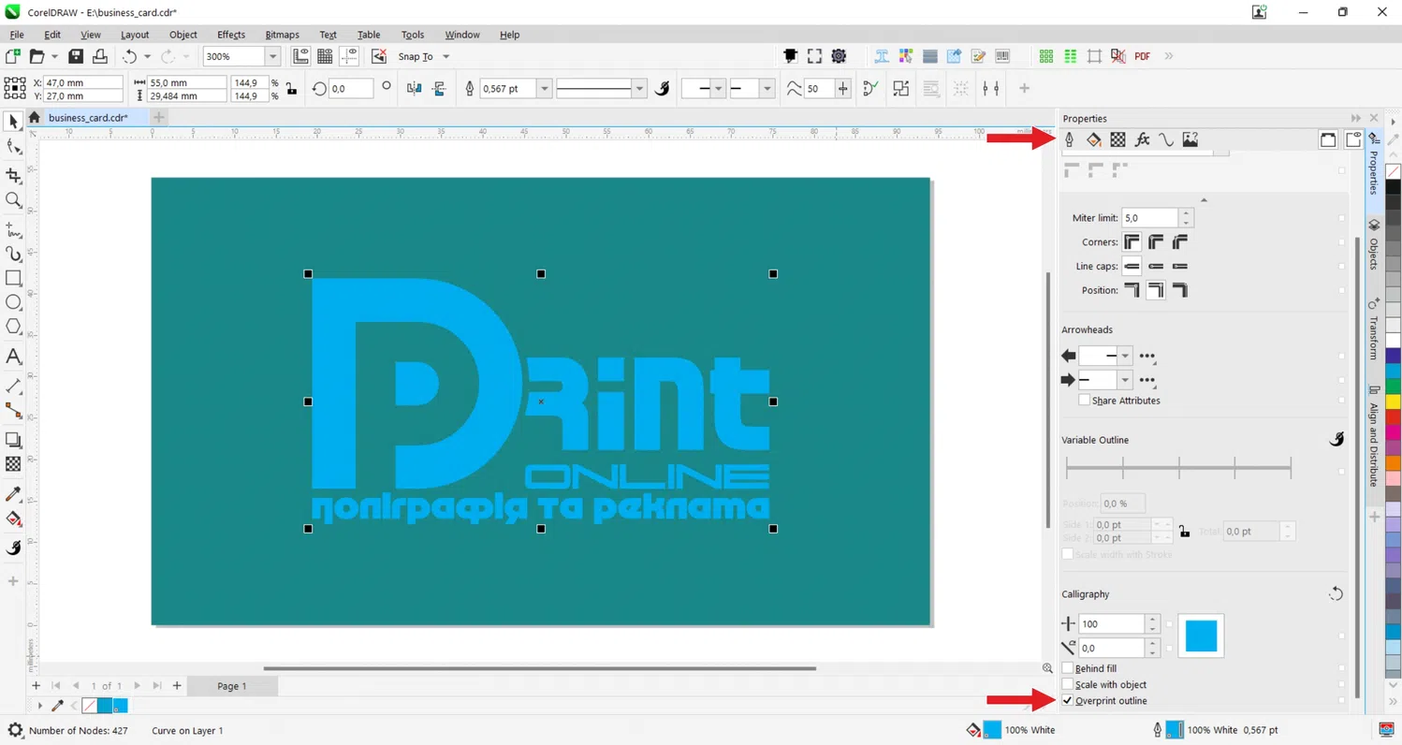Click the Options gear toolbar icon

839,56
